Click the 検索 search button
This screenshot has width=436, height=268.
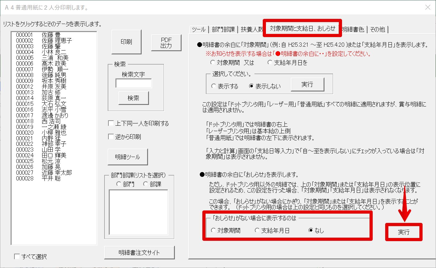[133, 98]
